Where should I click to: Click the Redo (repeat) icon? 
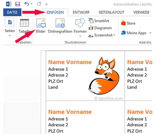[39, 4]
